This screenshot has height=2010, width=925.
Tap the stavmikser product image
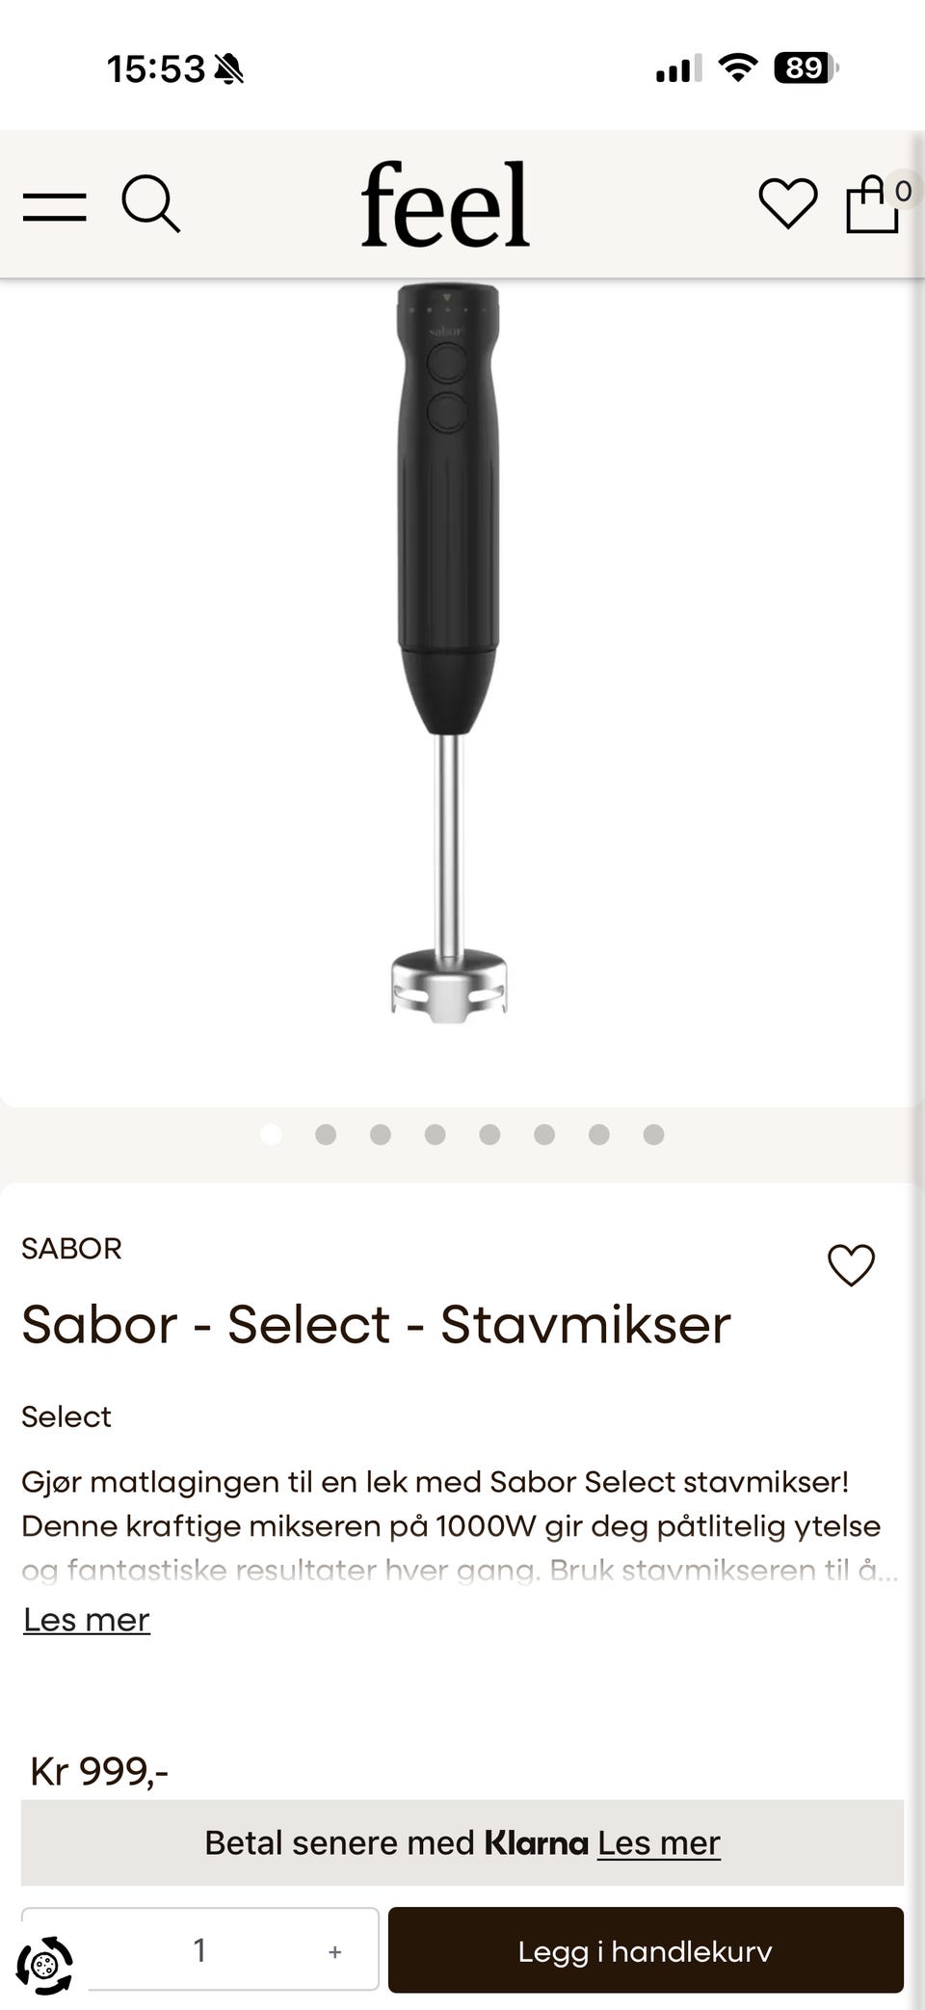coord(448,655)
